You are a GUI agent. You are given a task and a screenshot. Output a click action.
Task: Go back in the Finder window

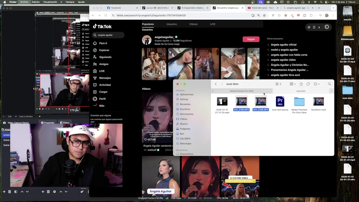(216, 84)
